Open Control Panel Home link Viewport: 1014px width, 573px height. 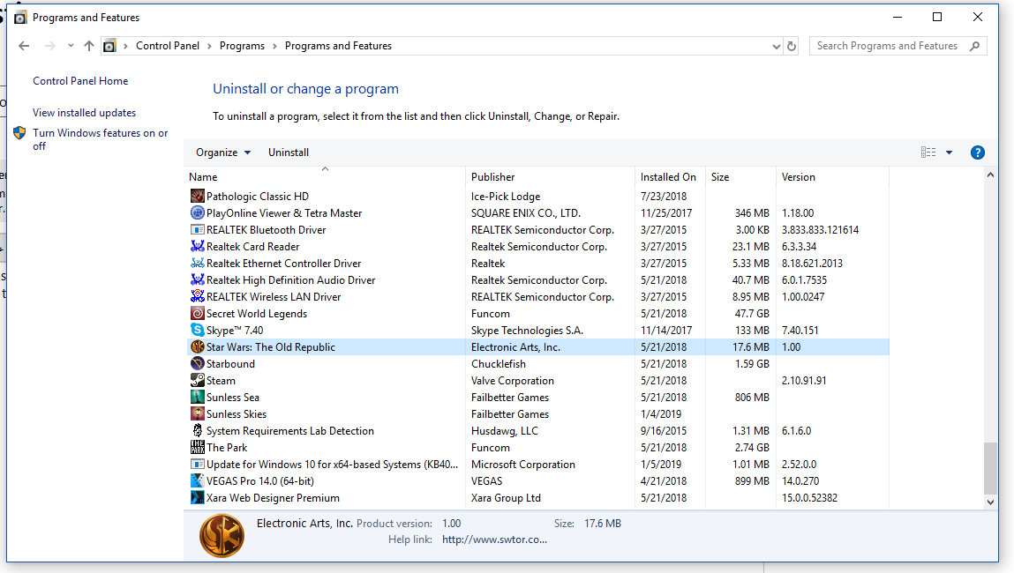pos(80,81)
